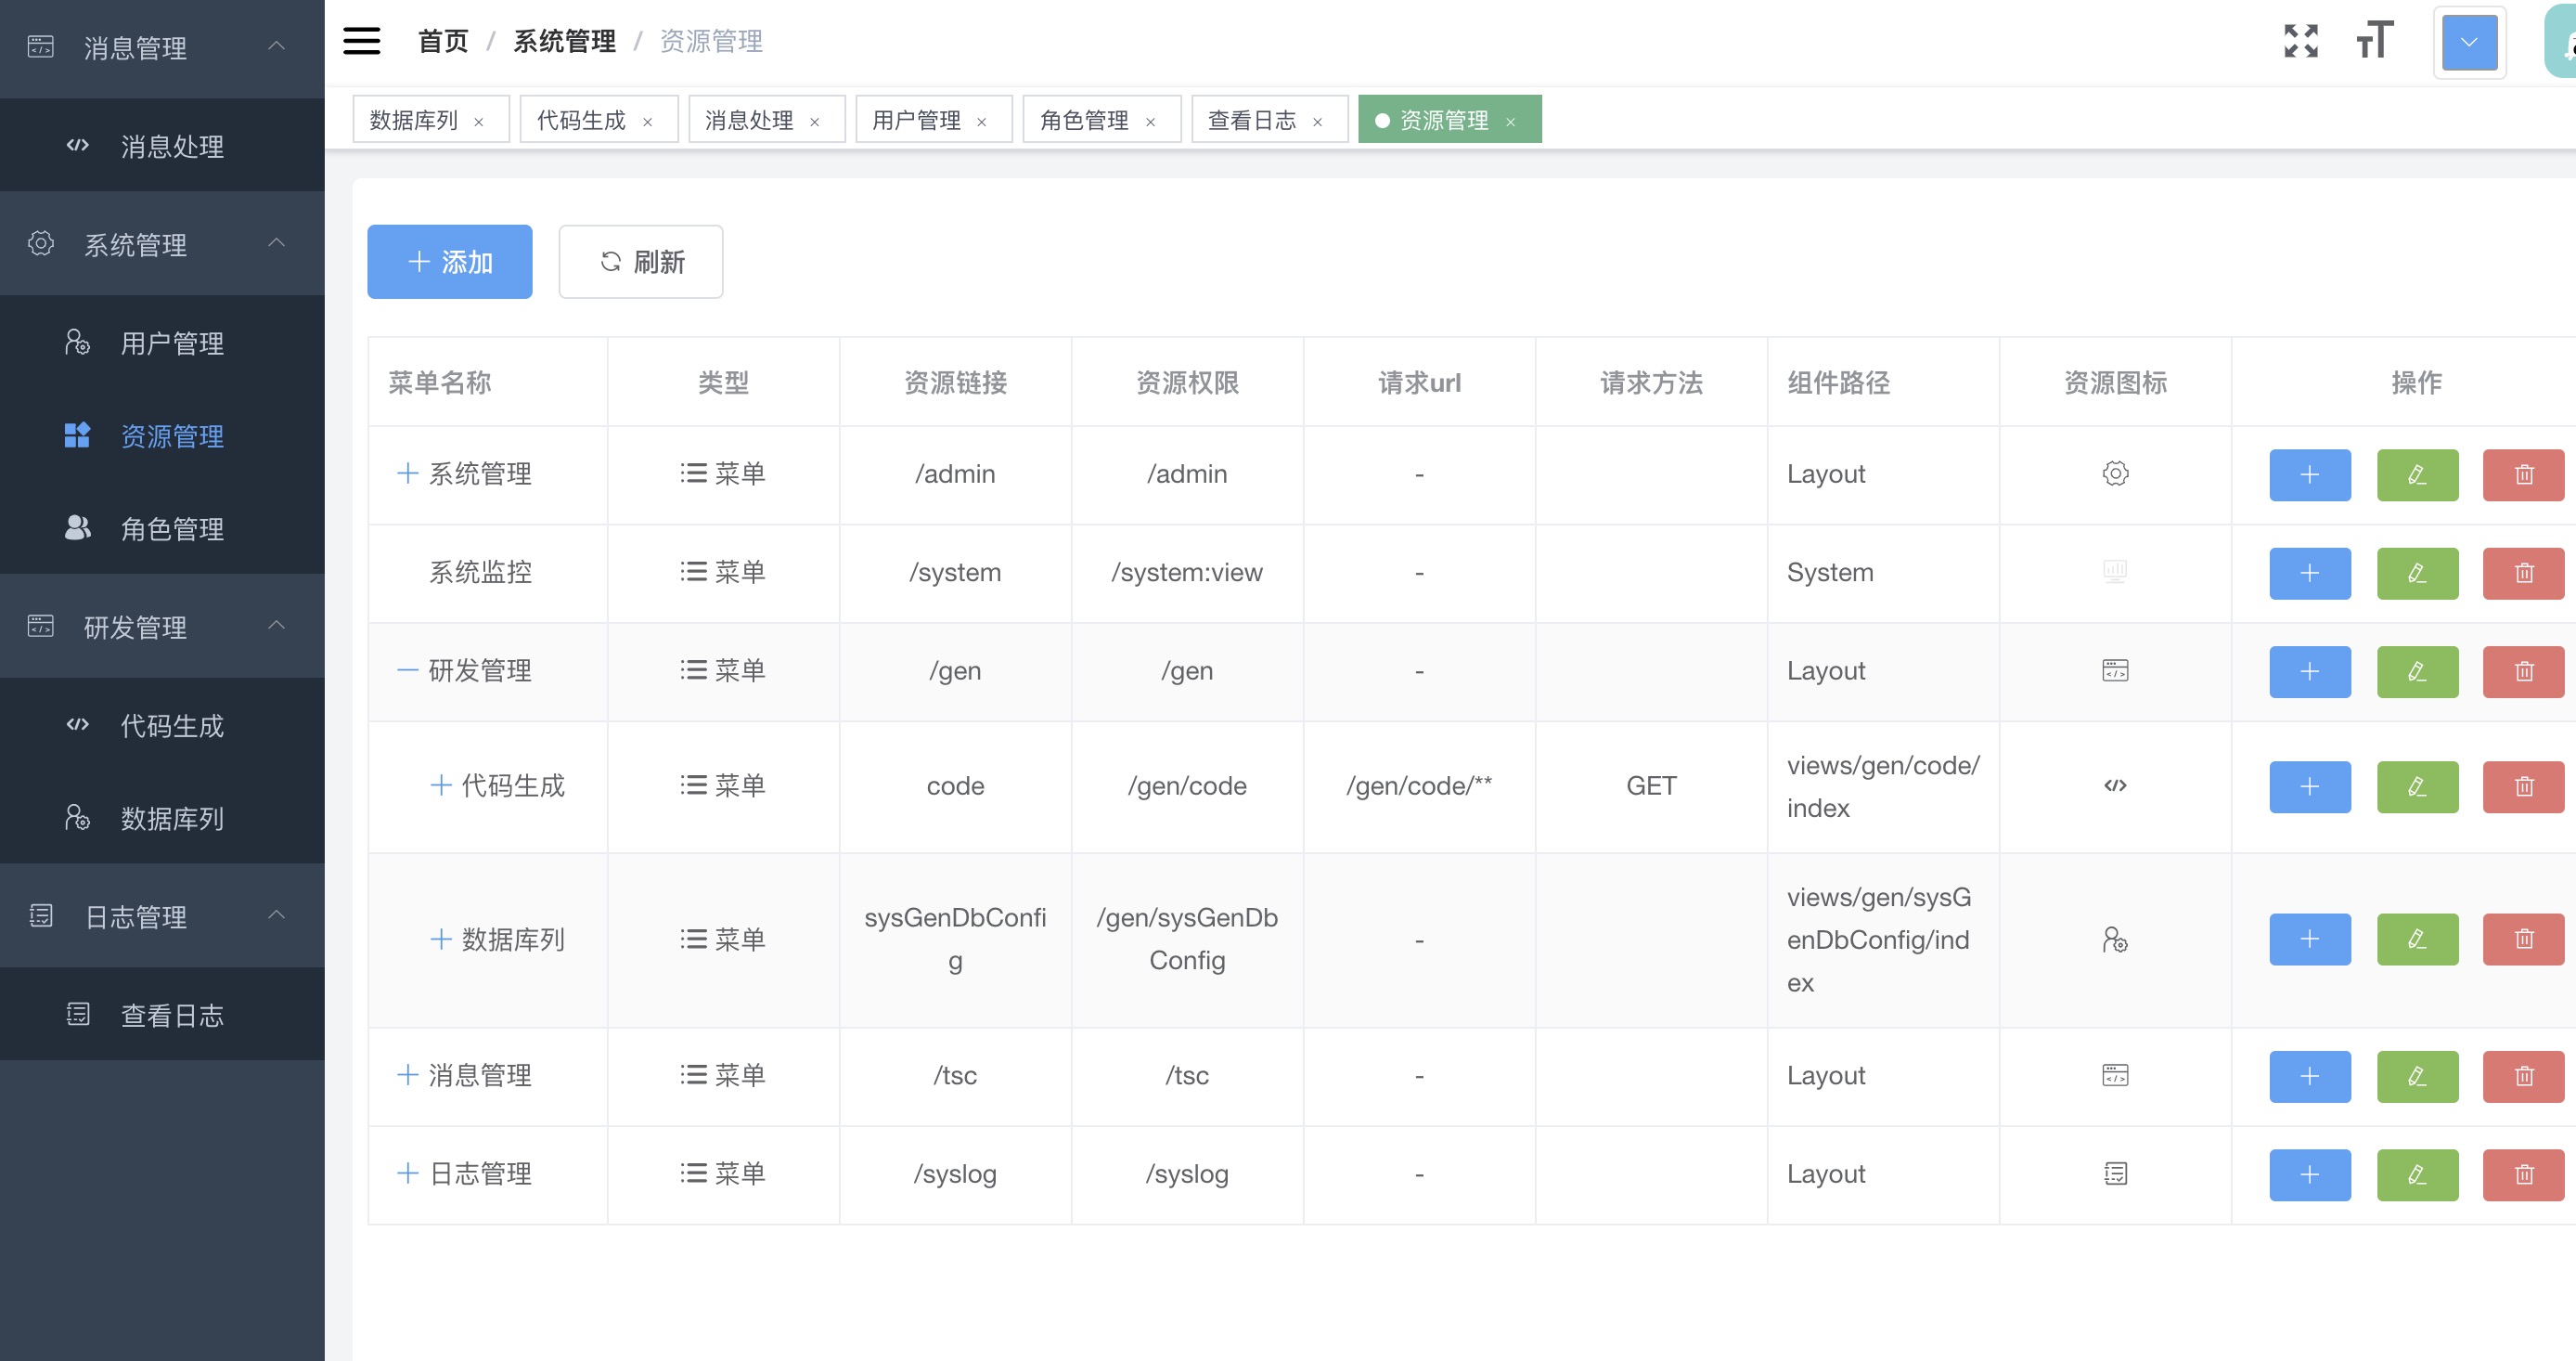Screen dimensions: 2576x1361
Task: Click the 刷新 button
Action: [x=641, y=262]
